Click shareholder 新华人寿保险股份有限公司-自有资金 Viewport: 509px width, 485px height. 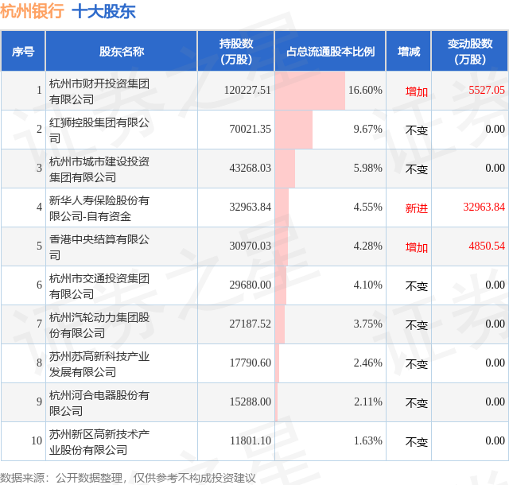tap(99, 208)
